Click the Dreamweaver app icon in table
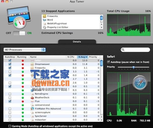The width and height of the screenshot is (153, 128). click(32, 64)
